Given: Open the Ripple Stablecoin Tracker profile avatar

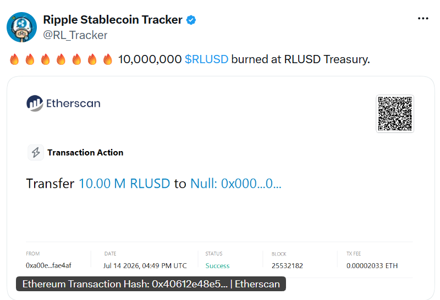Looking at the screenshot, I should click(x=22, y=27).
